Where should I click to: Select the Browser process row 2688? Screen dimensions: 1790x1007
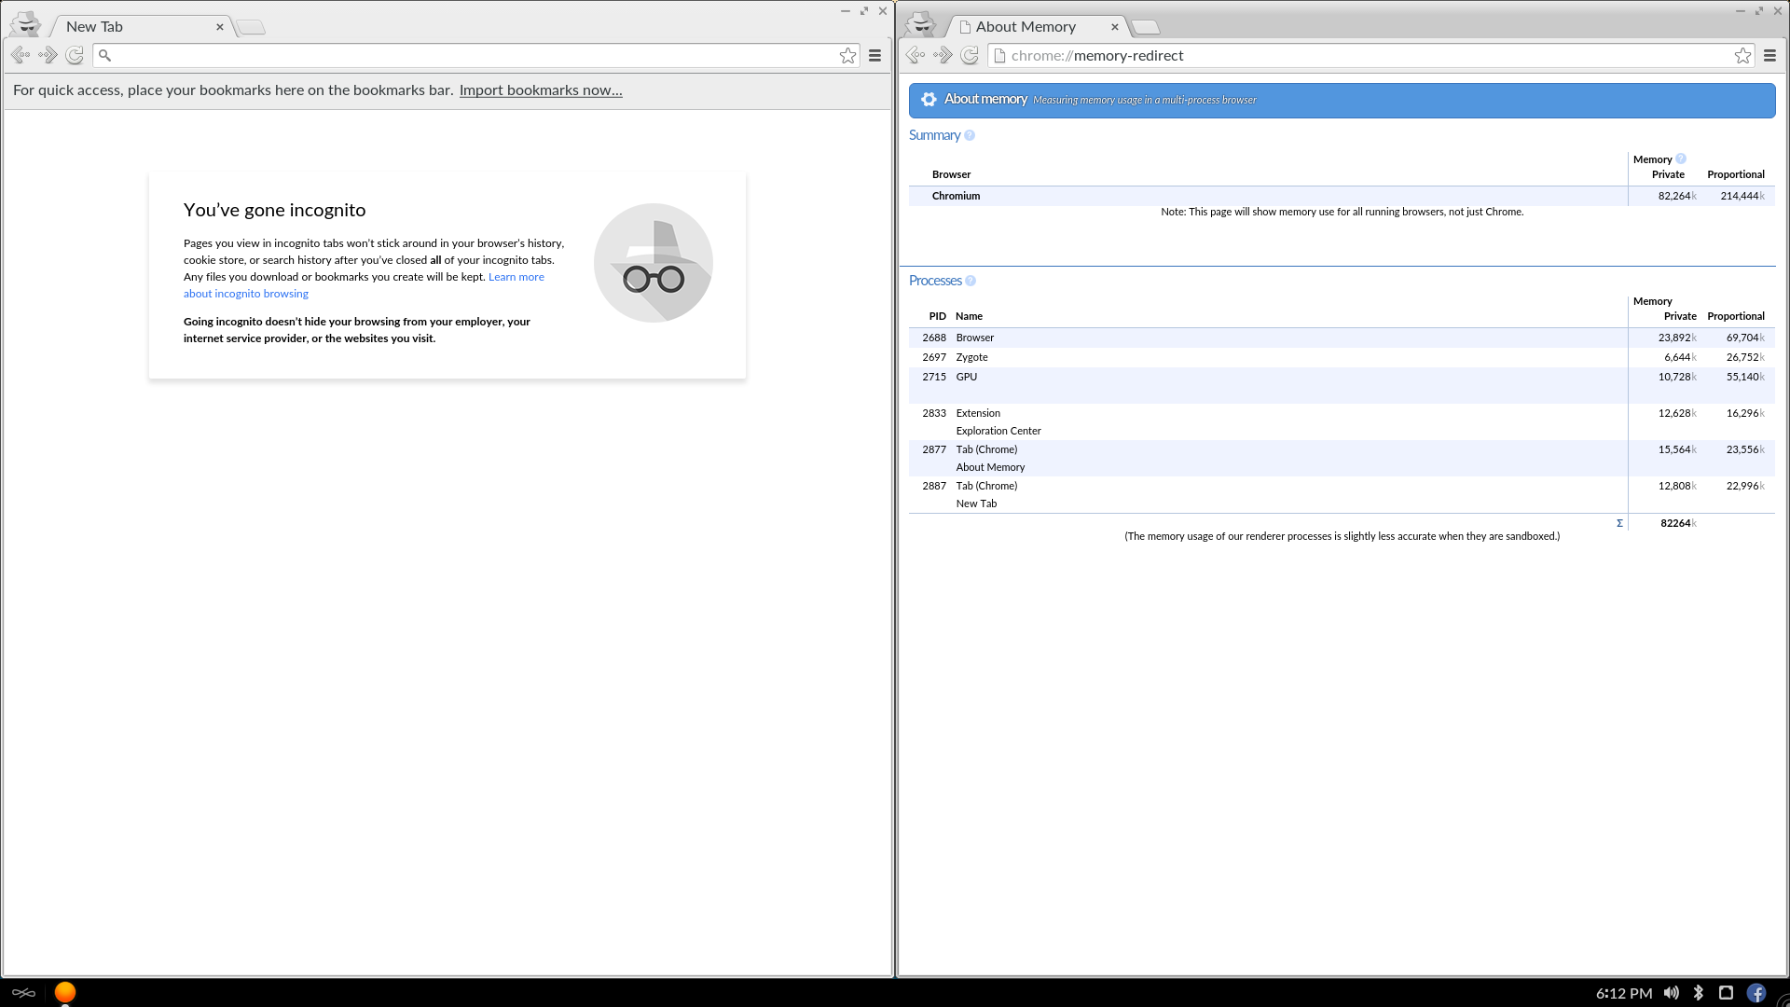tap(1342, 338)
